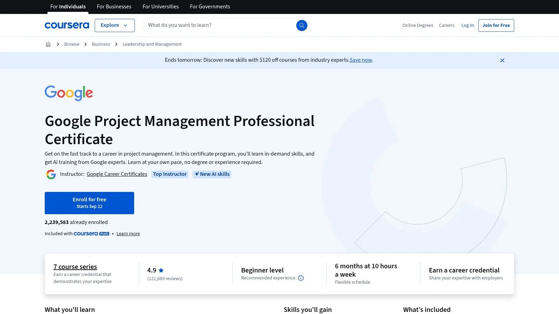Open the 7 course series link

75,267
